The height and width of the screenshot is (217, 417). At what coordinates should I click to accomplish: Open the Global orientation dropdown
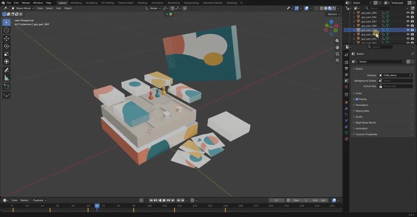point(153,8)
